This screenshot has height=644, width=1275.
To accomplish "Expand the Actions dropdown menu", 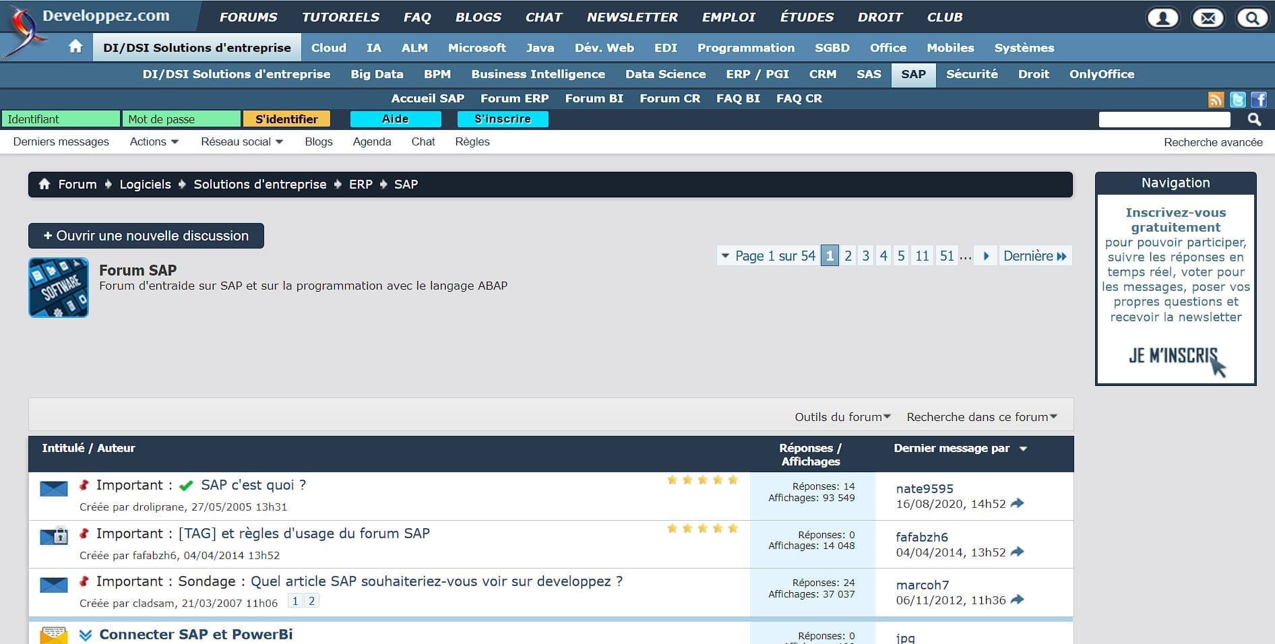I will [x=154, y=141].
